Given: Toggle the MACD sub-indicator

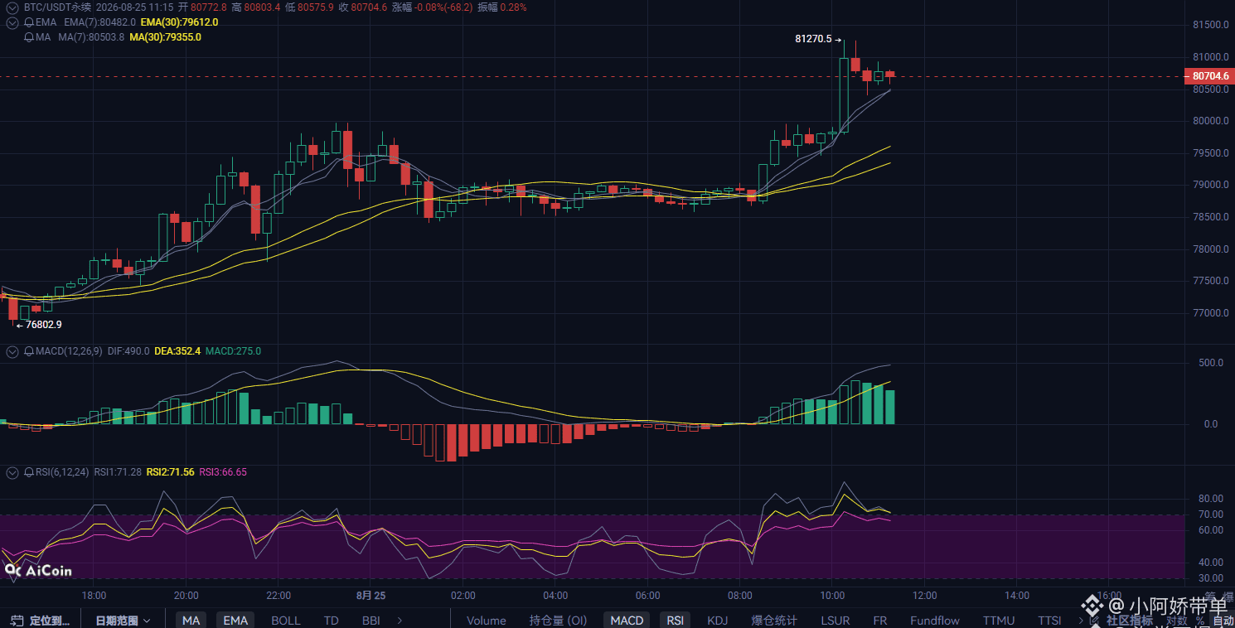Looking at the screenshot, I should (627, 620).
